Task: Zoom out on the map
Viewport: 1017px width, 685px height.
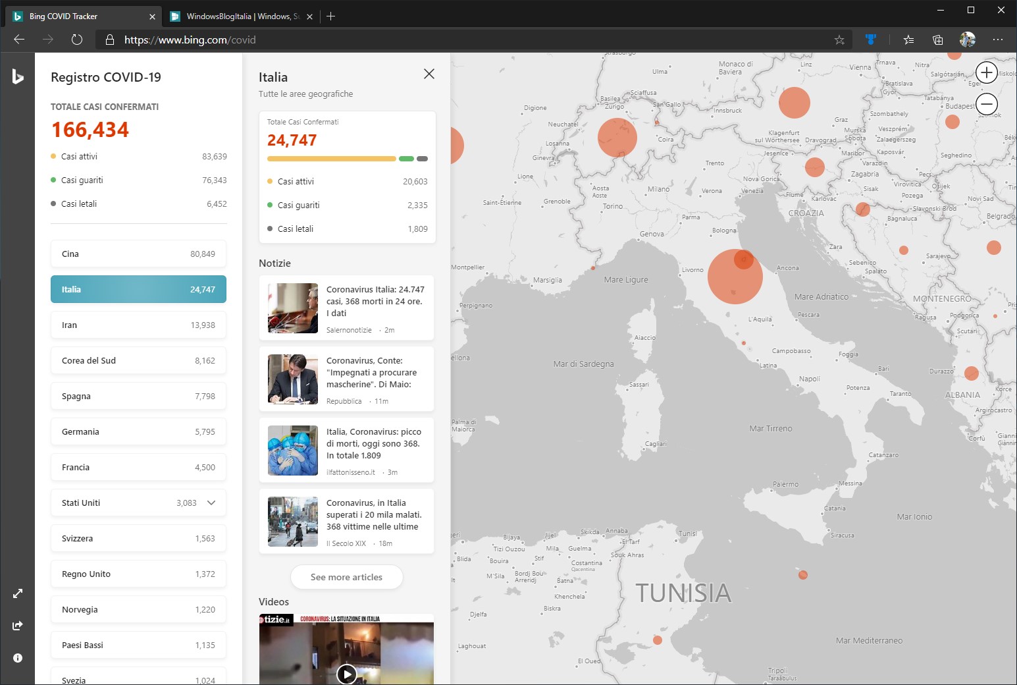Action: click(987, 104)
